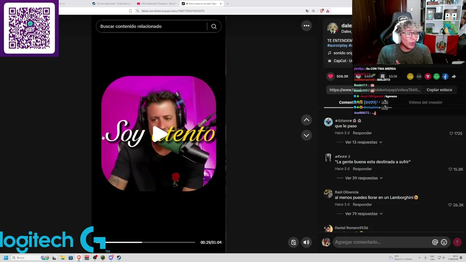Expand Ver 13 respuestas
Image resolution: width=466 pixels, height=262 pixels.
click(363, 142)
